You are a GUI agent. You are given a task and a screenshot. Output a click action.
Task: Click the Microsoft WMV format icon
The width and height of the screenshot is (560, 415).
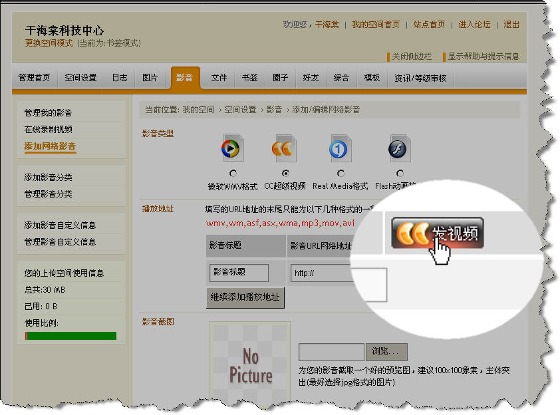point(232,149)
